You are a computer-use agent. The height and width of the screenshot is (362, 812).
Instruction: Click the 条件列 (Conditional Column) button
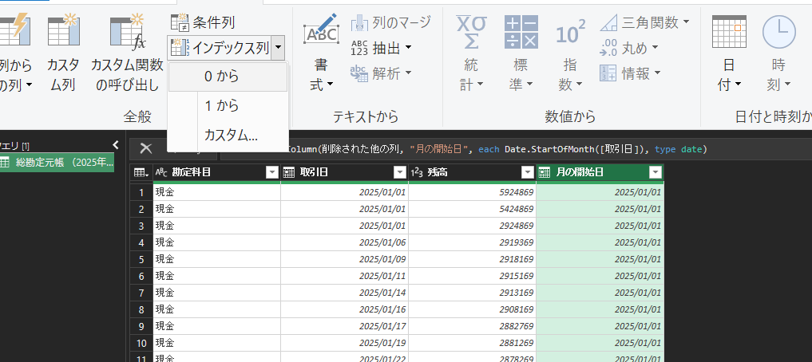point(204,22)
